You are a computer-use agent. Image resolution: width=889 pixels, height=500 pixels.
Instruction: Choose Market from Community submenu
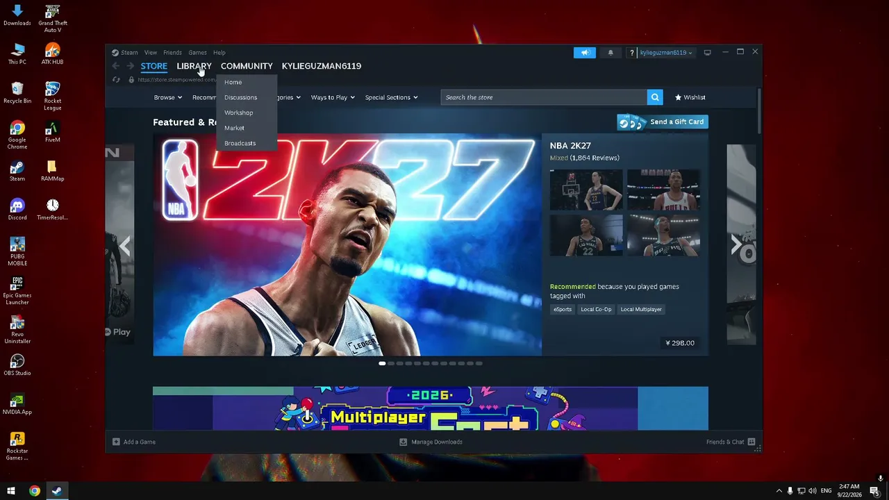click(x=247, y=128)
